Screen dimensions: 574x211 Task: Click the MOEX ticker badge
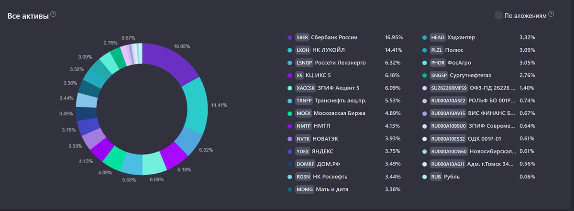tap(303, 113)
